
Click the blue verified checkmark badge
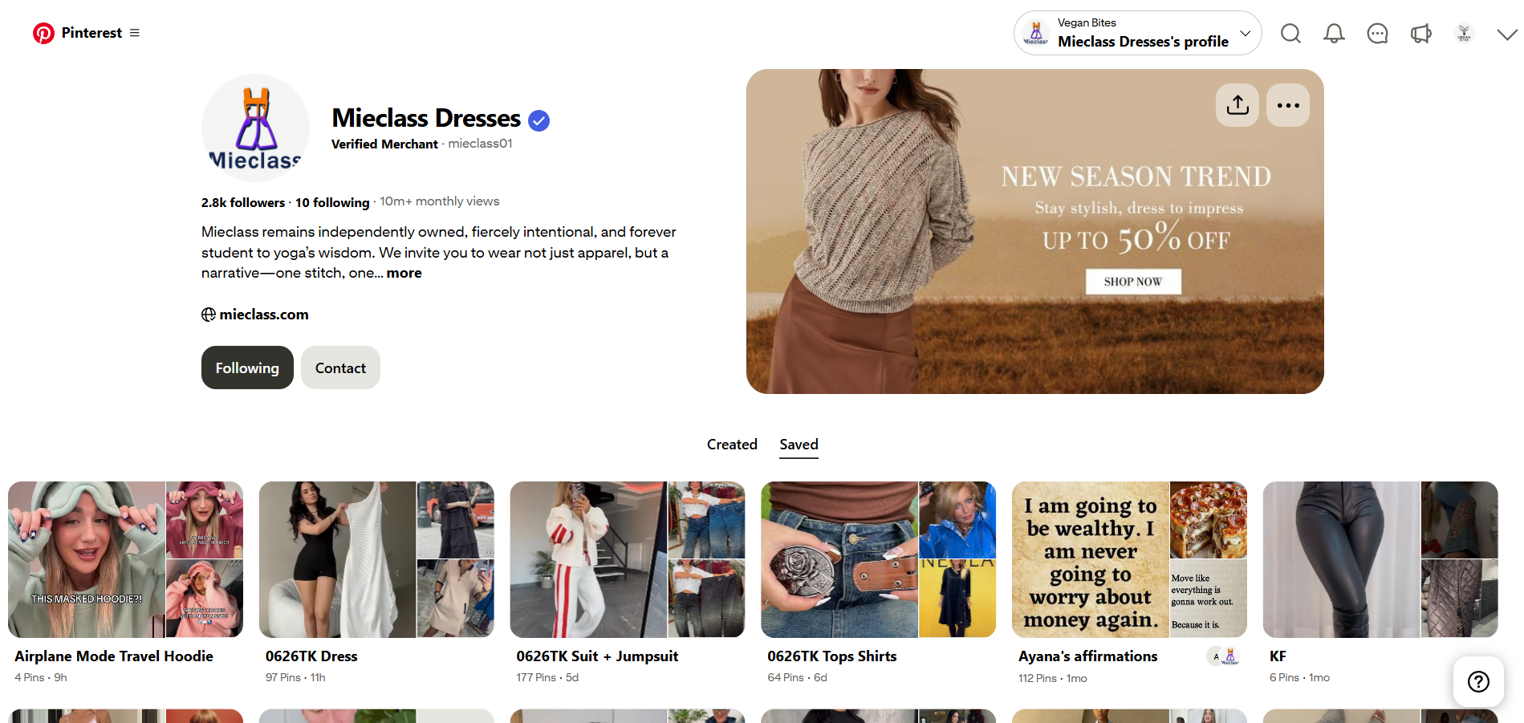(x=539, y=120)
